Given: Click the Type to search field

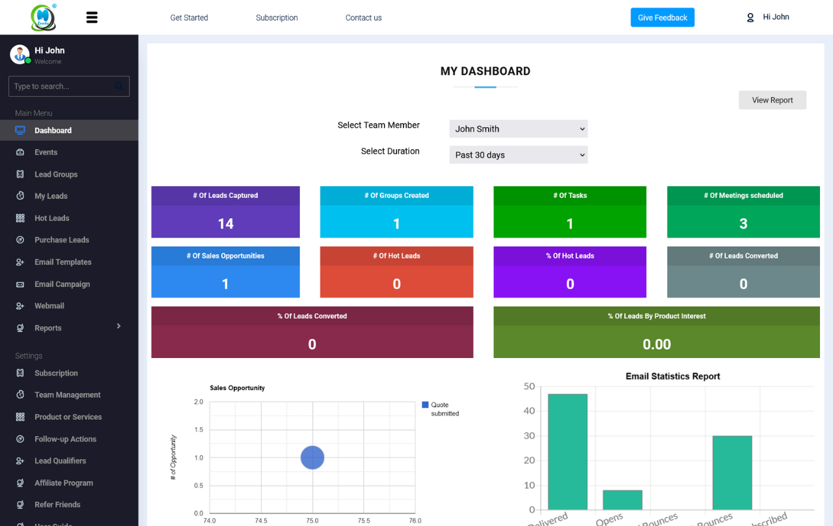Looking at the screenshot, I should 62,86.
